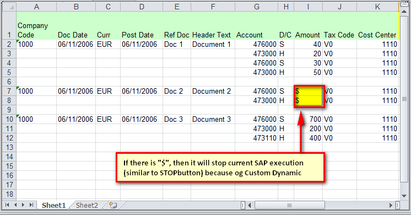The width and height of the screenshot is (411, 215).
Task: Select the 'D/C' header cell
Action: (x=286, y=25)
